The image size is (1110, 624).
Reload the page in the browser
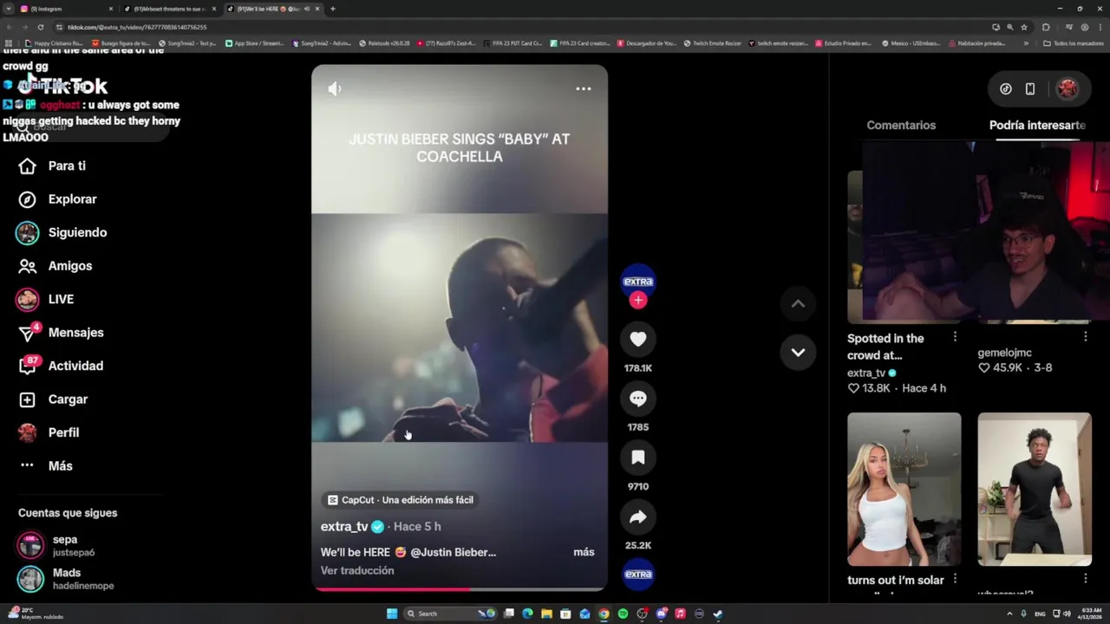pyautogui.click(x=40, y=27)
